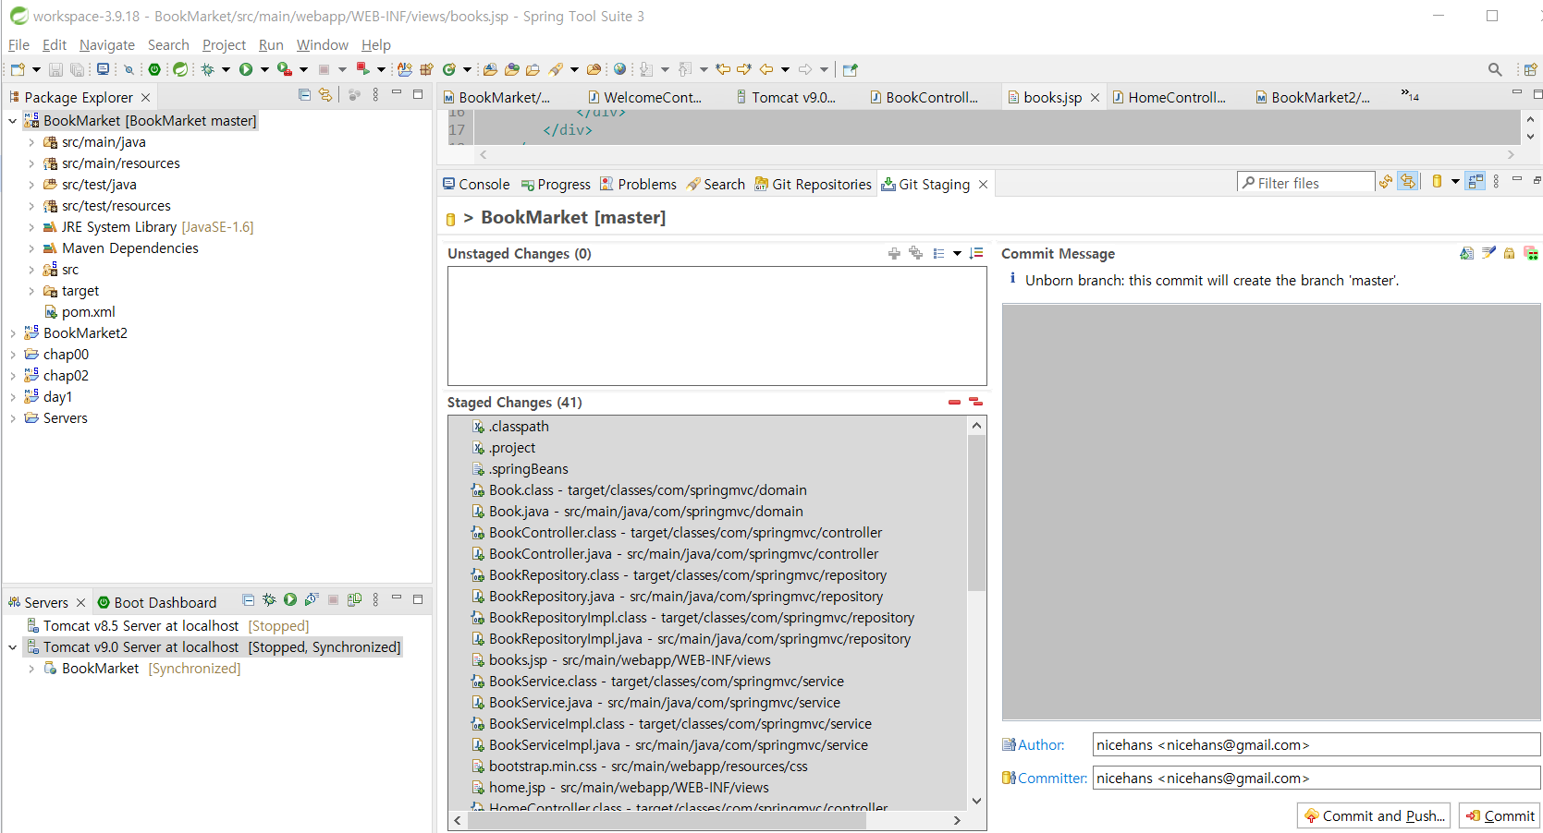Click in the Filter files field
Viewport: 1543px width, 833px height.
coord(1306,183)
